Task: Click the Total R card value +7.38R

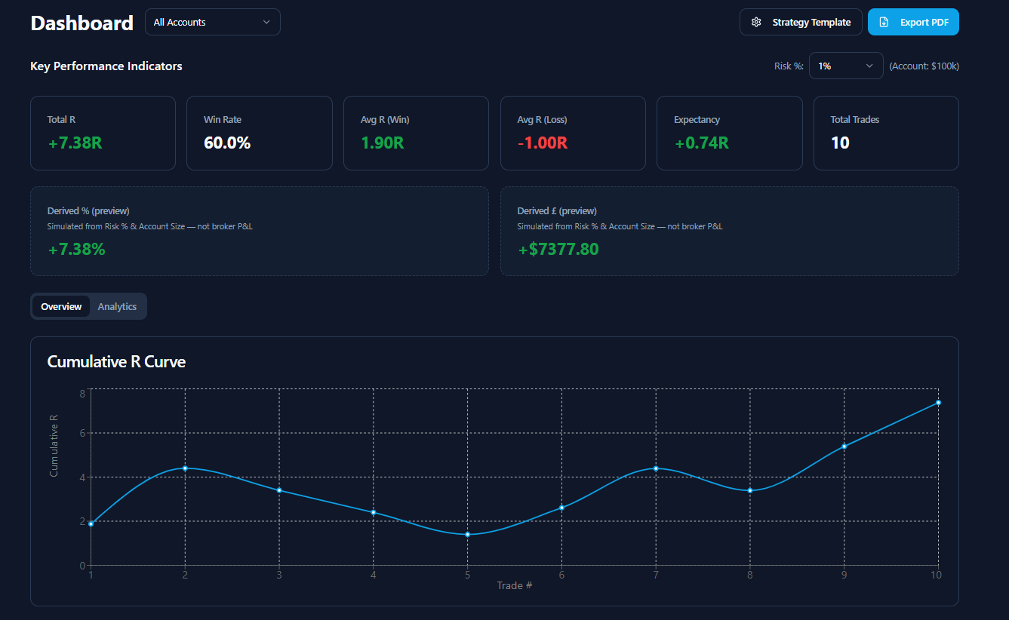Action: click(75, 143)
